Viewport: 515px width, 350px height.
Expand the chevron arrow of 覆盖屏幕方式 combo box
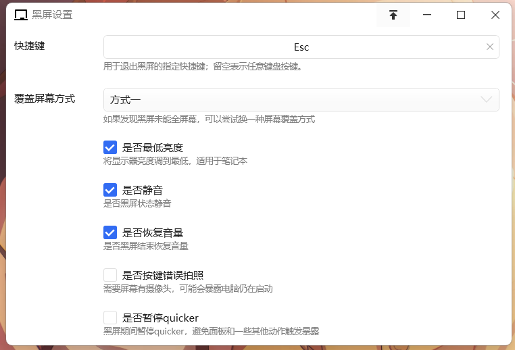click(486, 99)
